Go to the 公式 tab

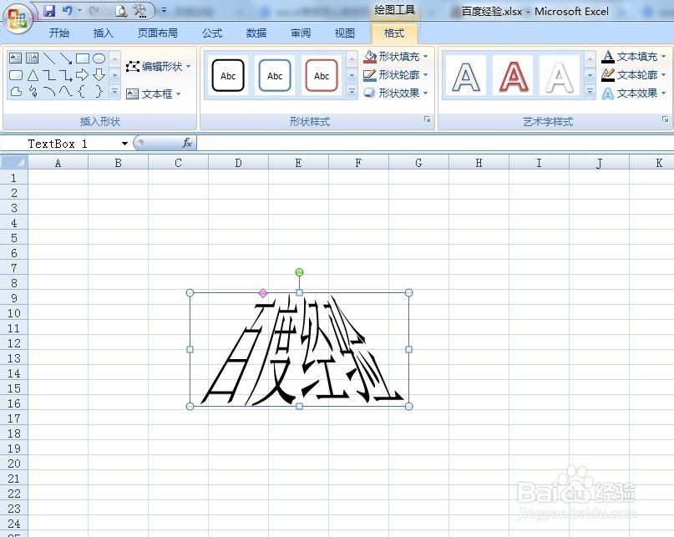click(x=212, y=33)
